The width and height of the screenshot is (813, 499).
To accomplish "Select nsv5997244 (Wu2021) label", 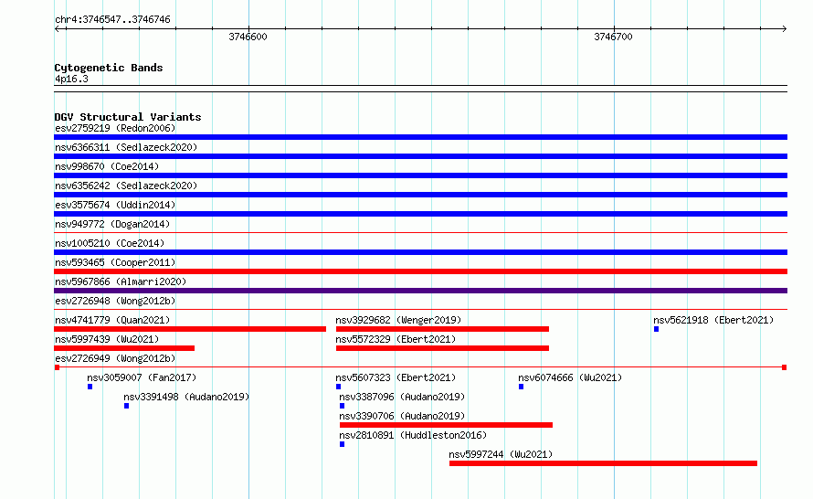I will click(501, 454).
